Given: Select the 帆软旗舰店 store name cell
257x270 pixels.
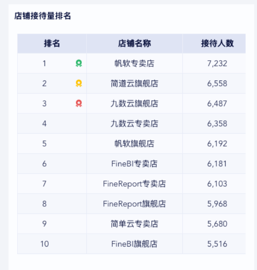Looking at the screenshot, I should pos(135,143).
